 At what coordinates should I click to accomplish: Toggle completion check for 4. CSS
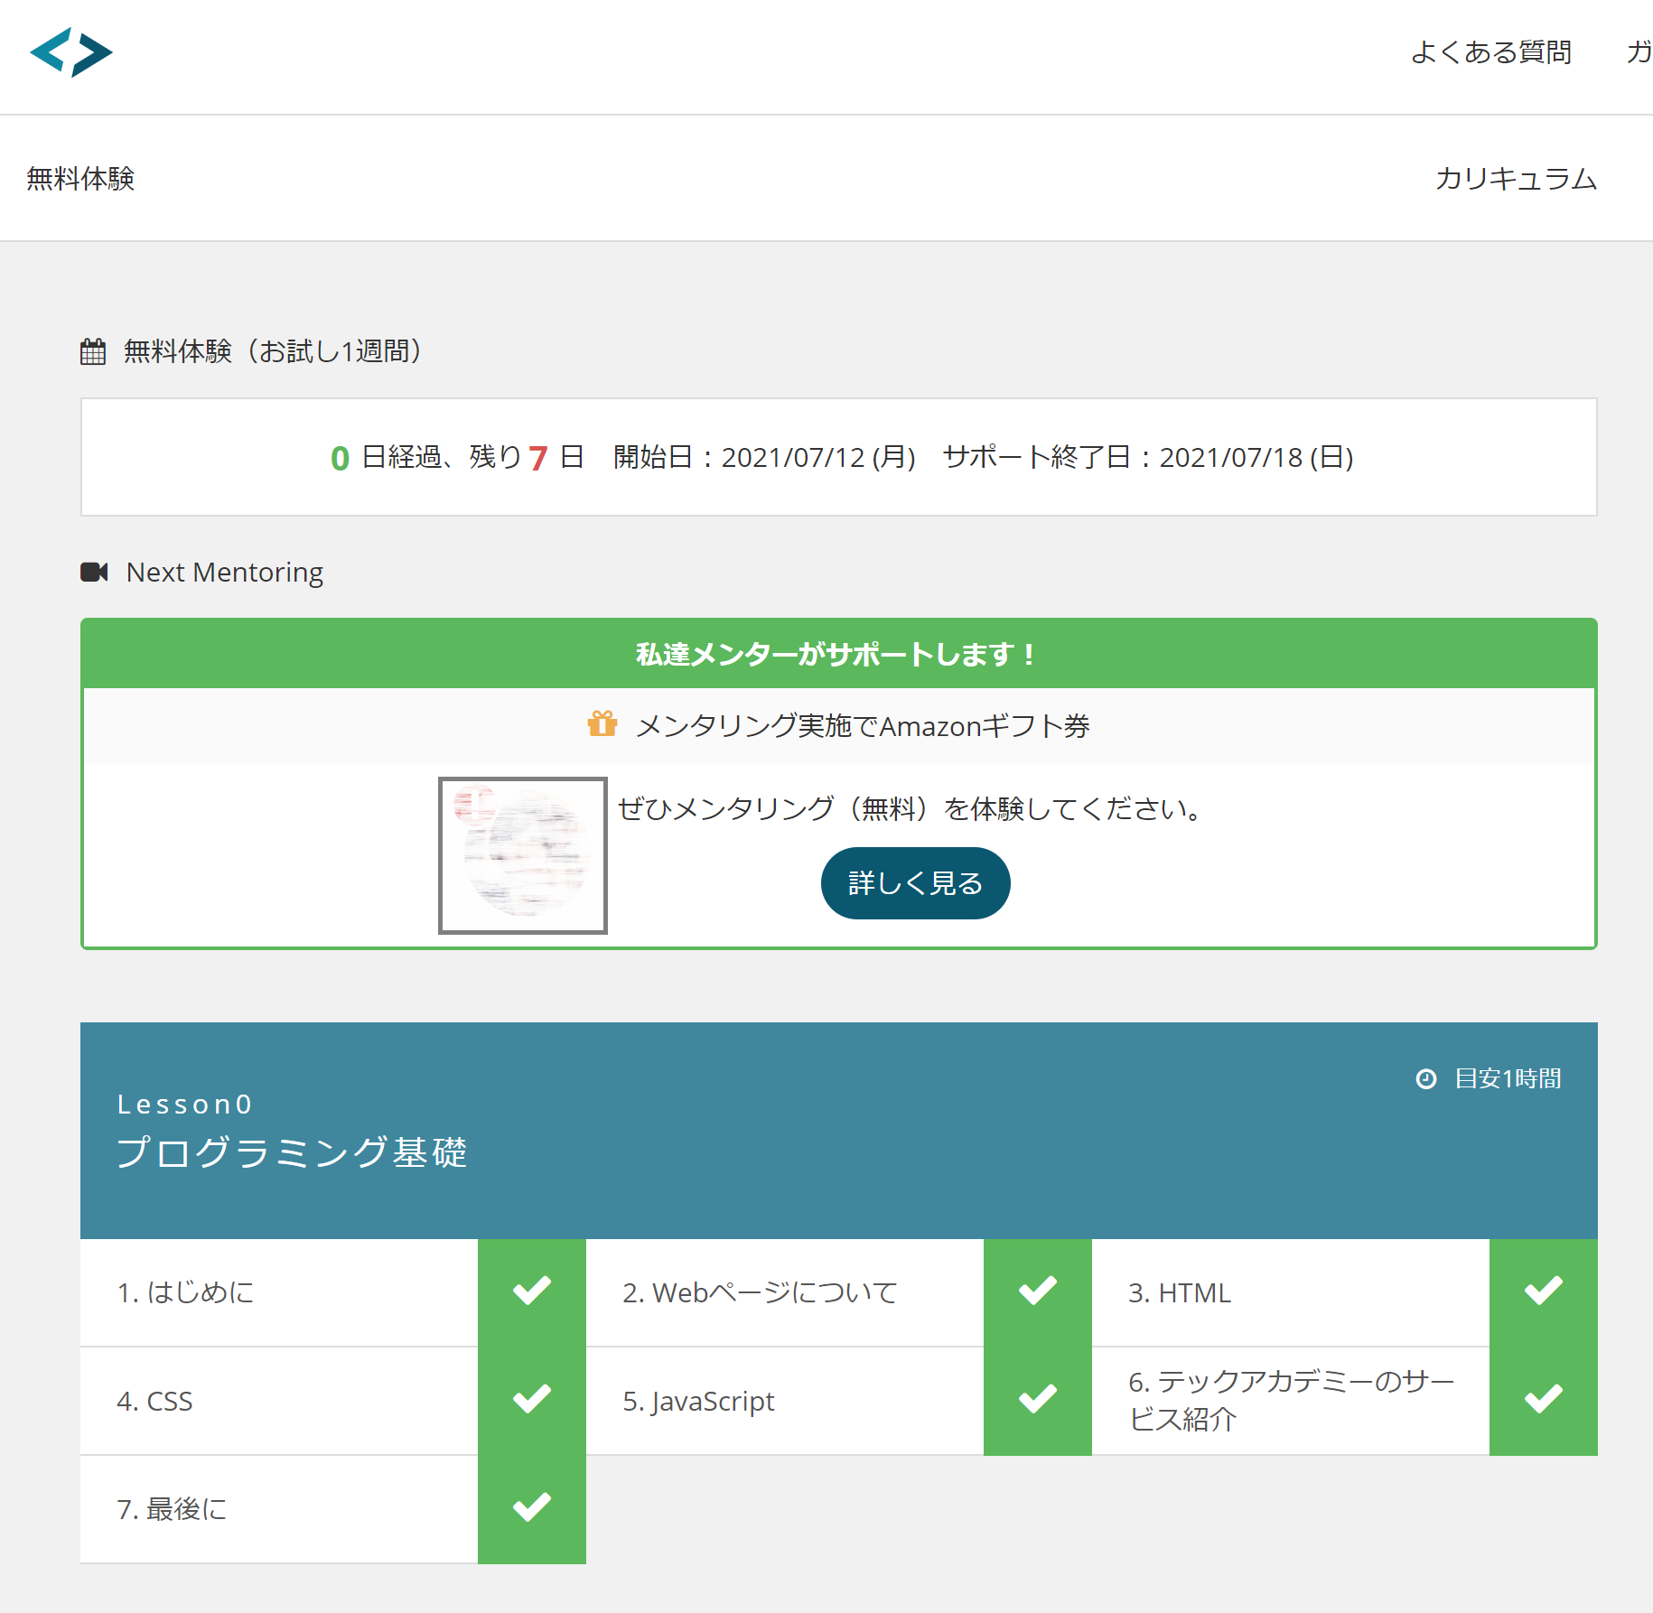coord(531,1400)
